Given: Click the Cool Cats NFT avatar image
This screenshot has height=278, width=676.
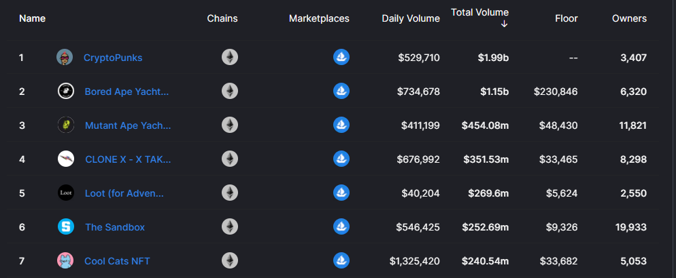Looking at the screenshot, I should click(x=65, y=260).
